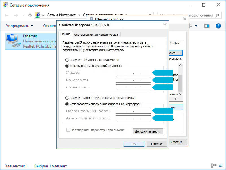The height and width of the screenshot is (170, 226).
Task: Go up one folder level
Action: point(30,15)
